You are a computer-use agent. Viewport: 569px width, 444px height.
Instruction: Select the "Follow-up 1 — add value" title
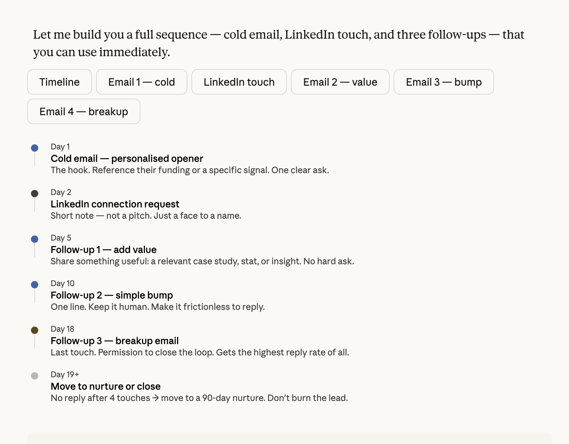[103, 250]
